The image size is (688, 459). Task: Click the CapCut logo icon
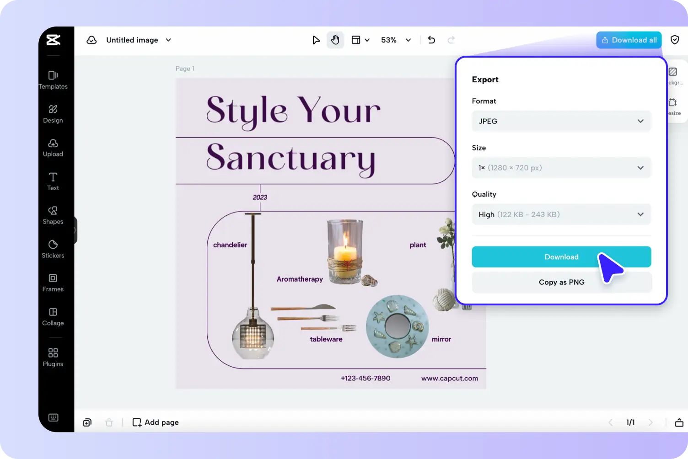tap(53, 40)
